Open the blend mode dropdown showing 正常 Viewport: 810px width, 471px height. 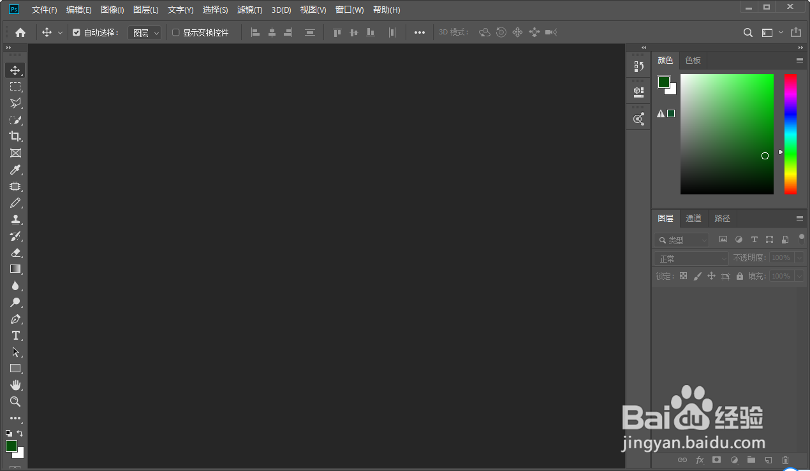point(691,258)
